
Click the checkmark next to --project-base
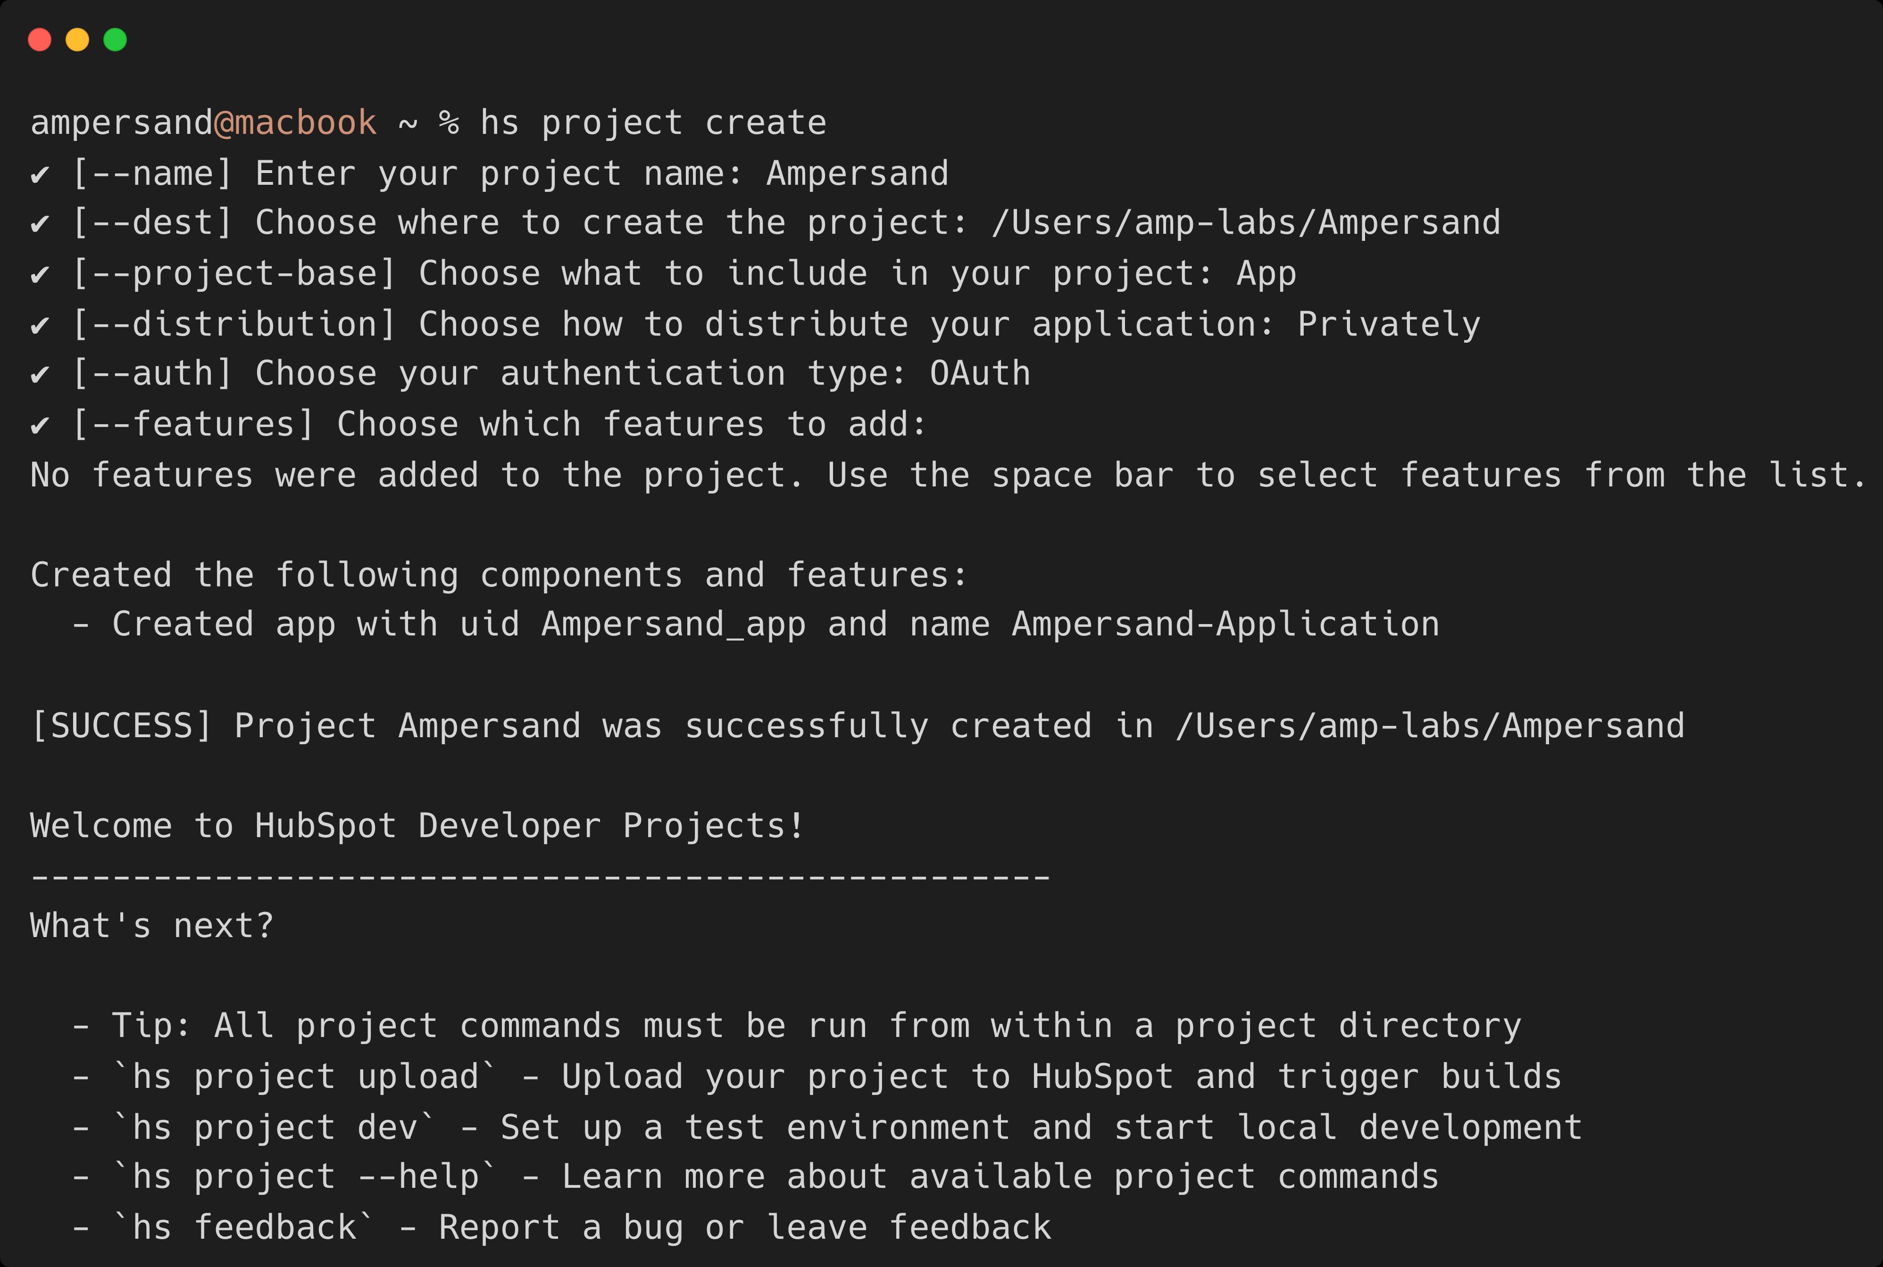40,276
